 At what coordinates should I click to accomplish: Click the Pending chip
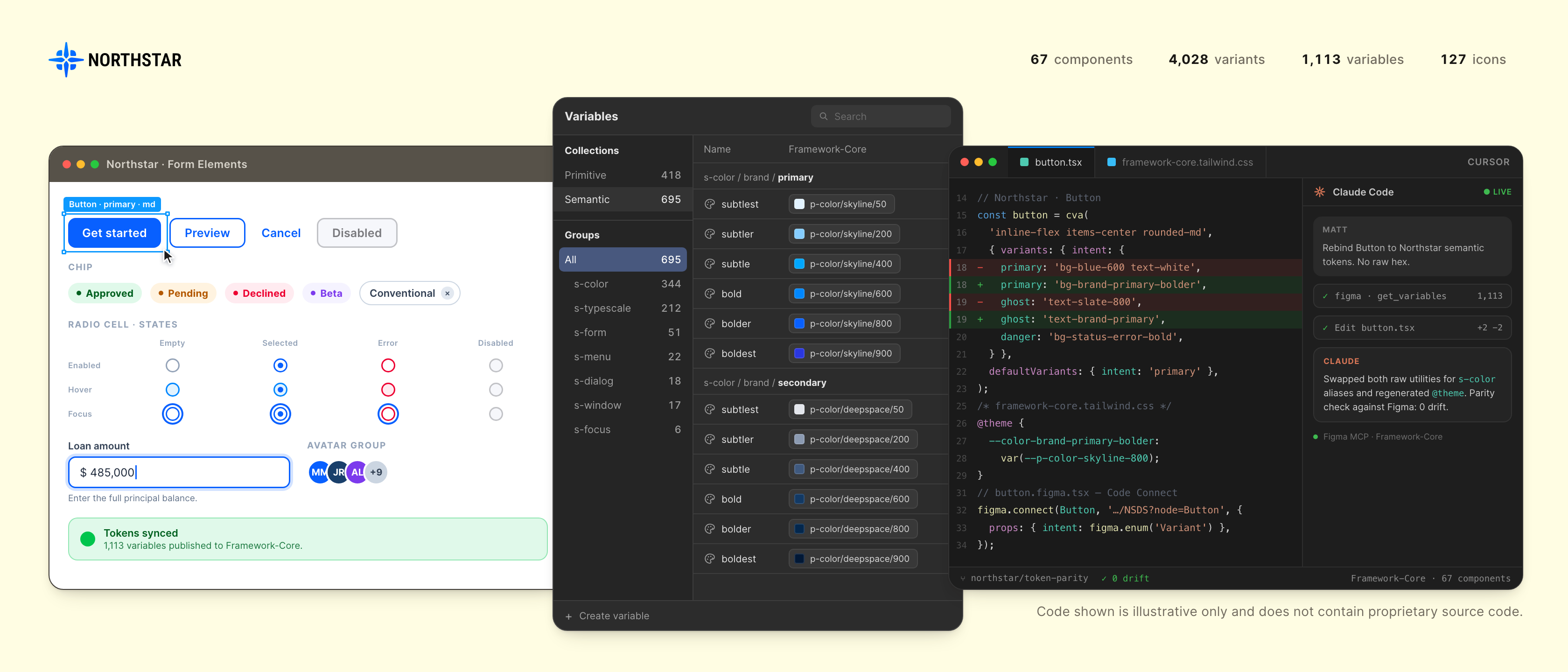pos(183,294)
